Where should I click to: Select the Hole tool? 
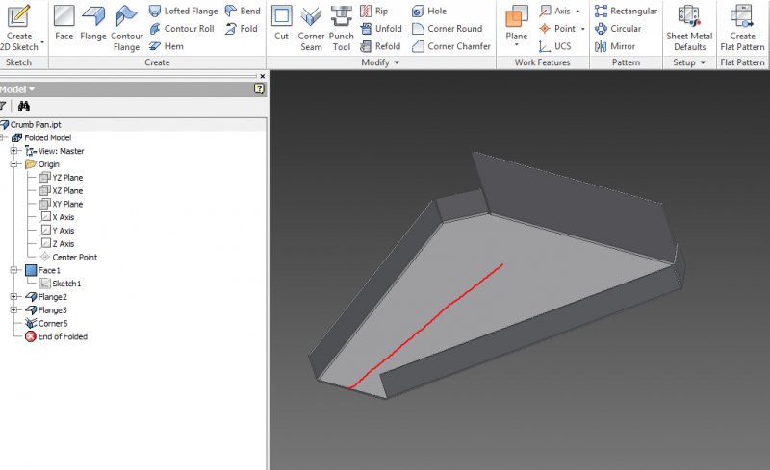429,11
